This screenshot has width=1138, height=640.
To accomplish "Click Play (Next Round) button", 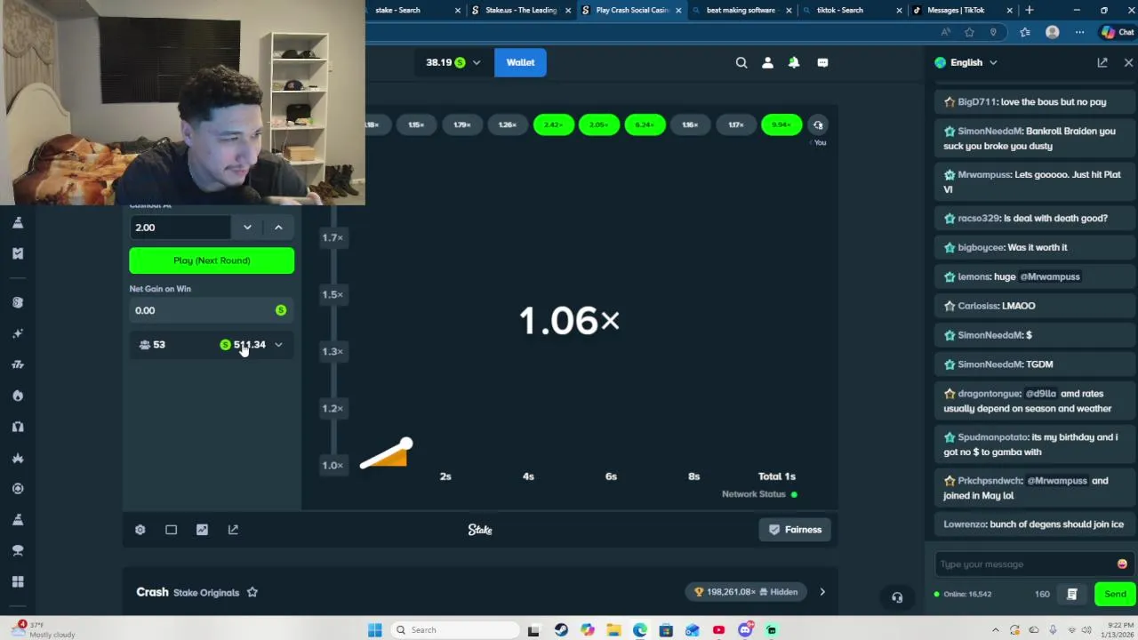I will [x=212, y=260].
